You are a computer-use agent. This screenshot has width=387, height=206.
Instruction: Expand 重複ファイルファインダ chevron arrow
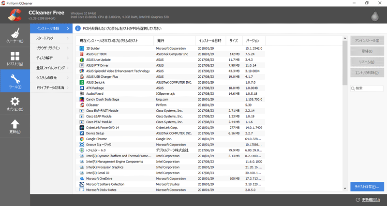click(x=68, y=68)
